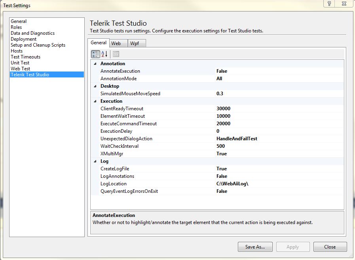This screenshot has width=355, height=260.
Task: Select Test Timeouts in the left list
Action: [26, 57]
